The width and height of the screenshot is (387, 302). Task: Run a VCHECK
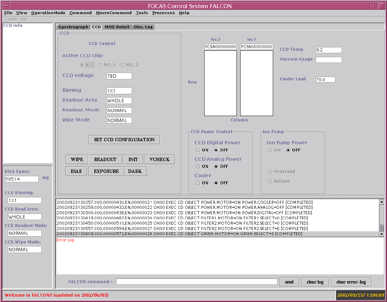159,159
